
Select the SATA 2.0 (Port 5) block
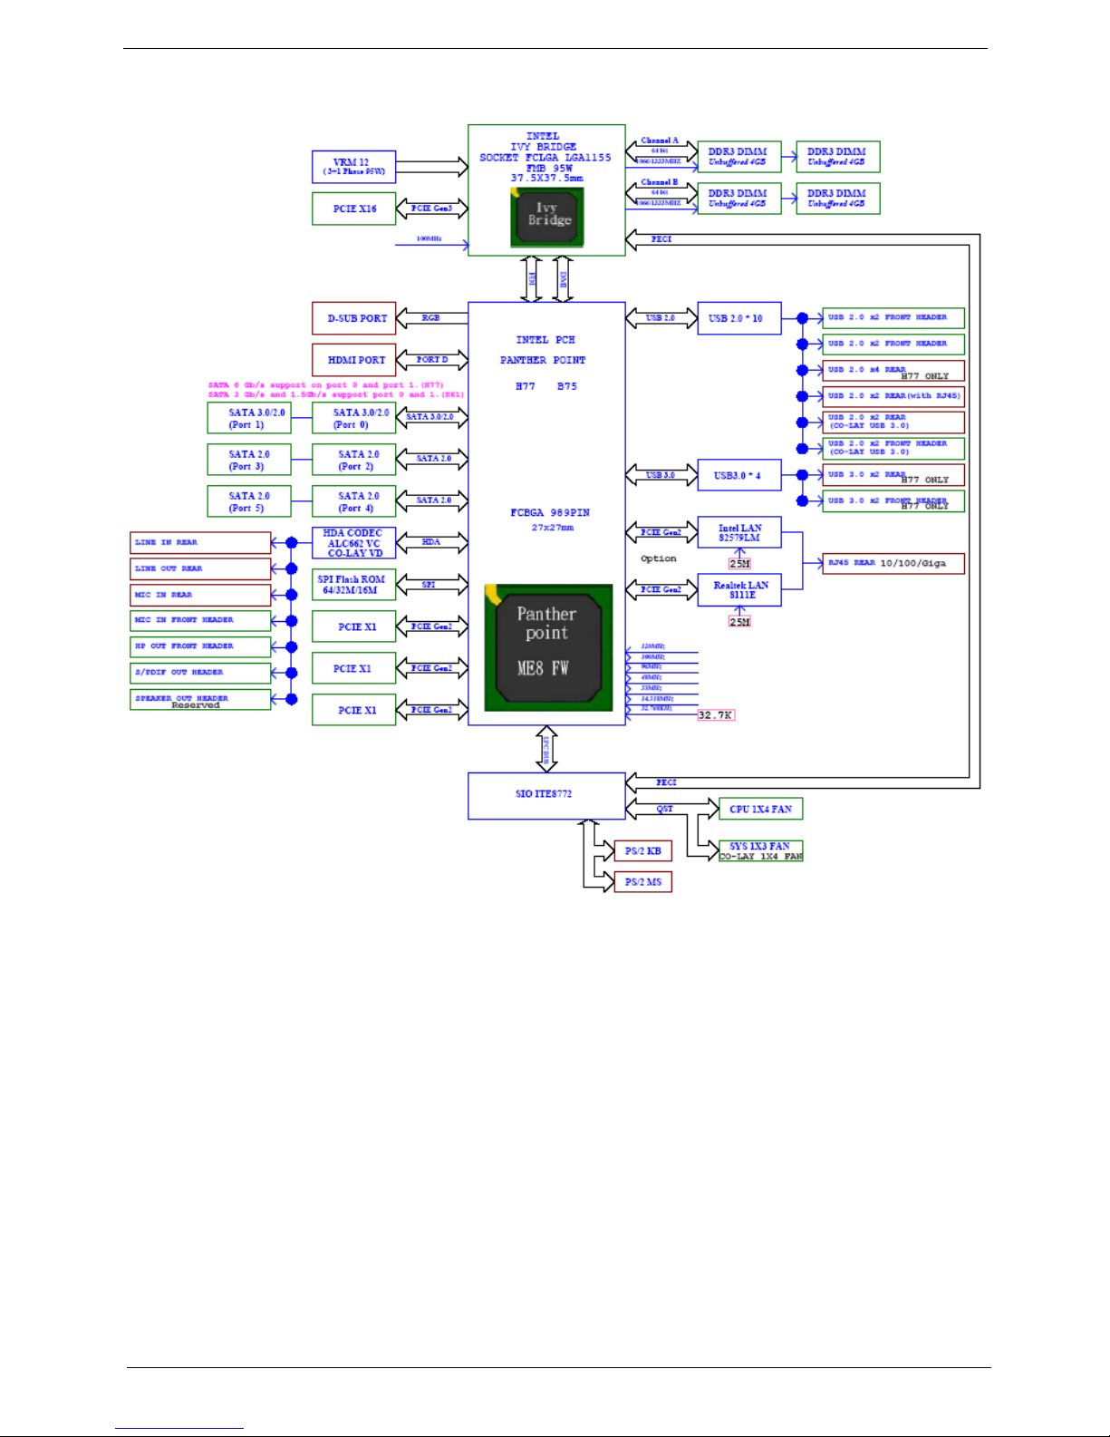coord(248,501)
